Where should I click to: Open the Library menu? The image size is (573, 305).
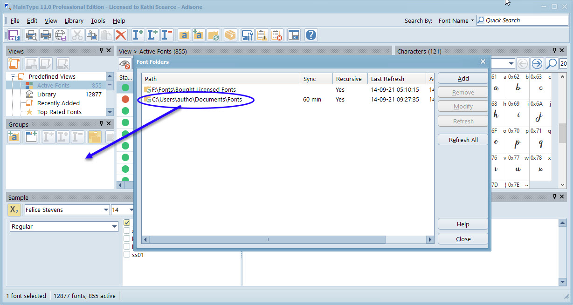pyautogui.click(x=74, y=20)
